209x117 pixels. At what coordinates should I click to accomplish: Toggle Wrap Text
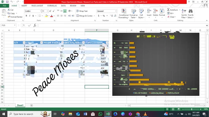tap(82, 11)
